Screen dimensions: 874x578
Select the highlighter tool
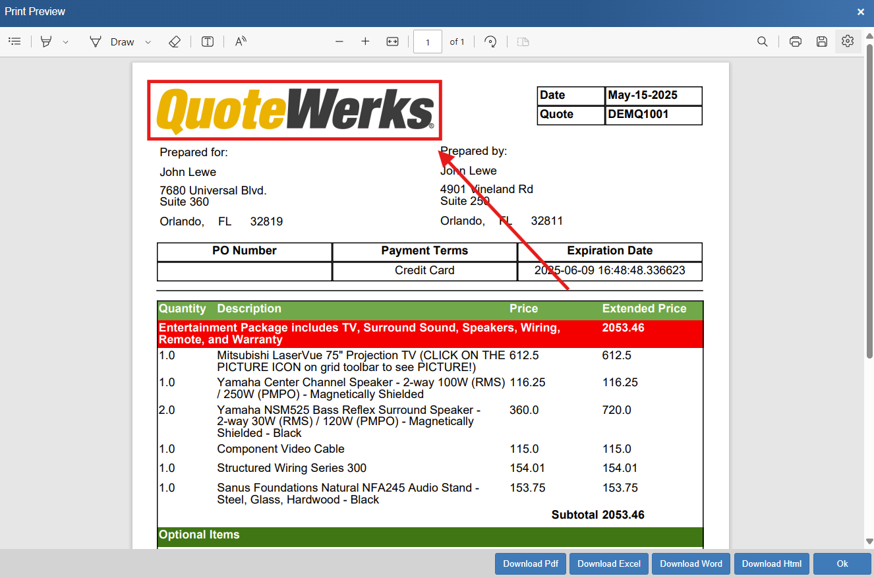coord(46,42)
